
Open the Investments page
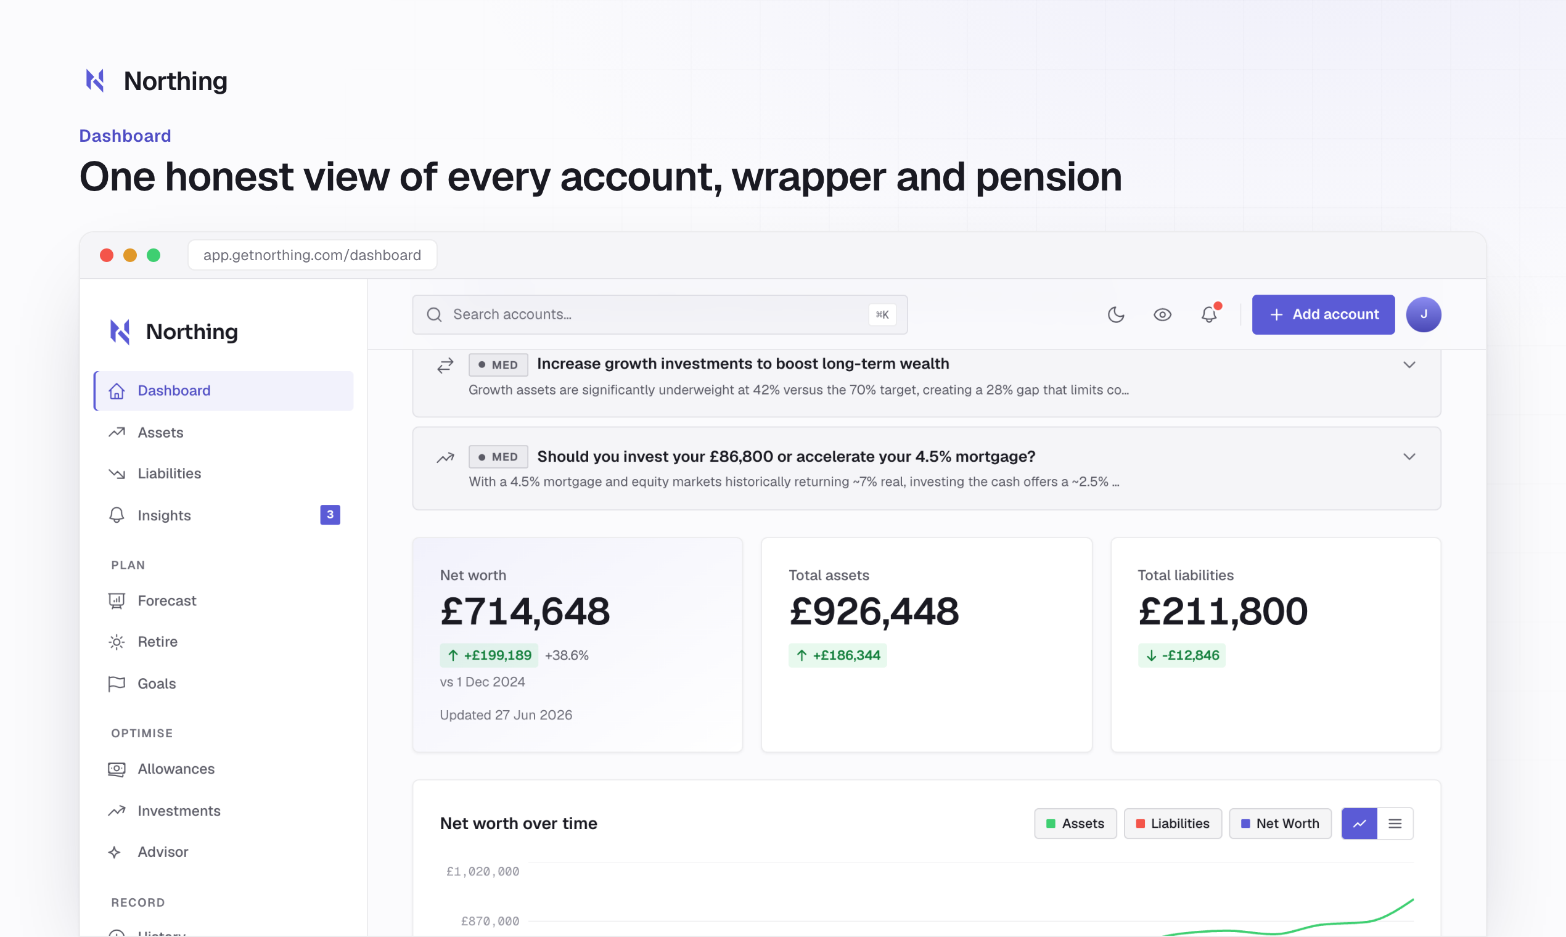tap(224, 811)
